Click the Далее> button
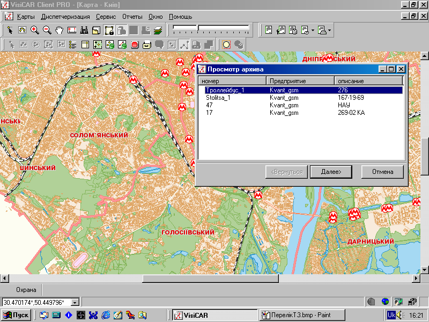The height and width of the screenshot is (322, 429). [x=331, y=172]
